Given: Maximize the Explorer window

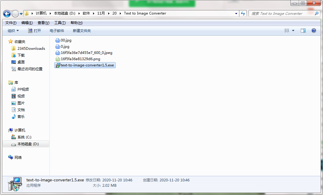Looking at the screenshot, I should pos(303,3).
